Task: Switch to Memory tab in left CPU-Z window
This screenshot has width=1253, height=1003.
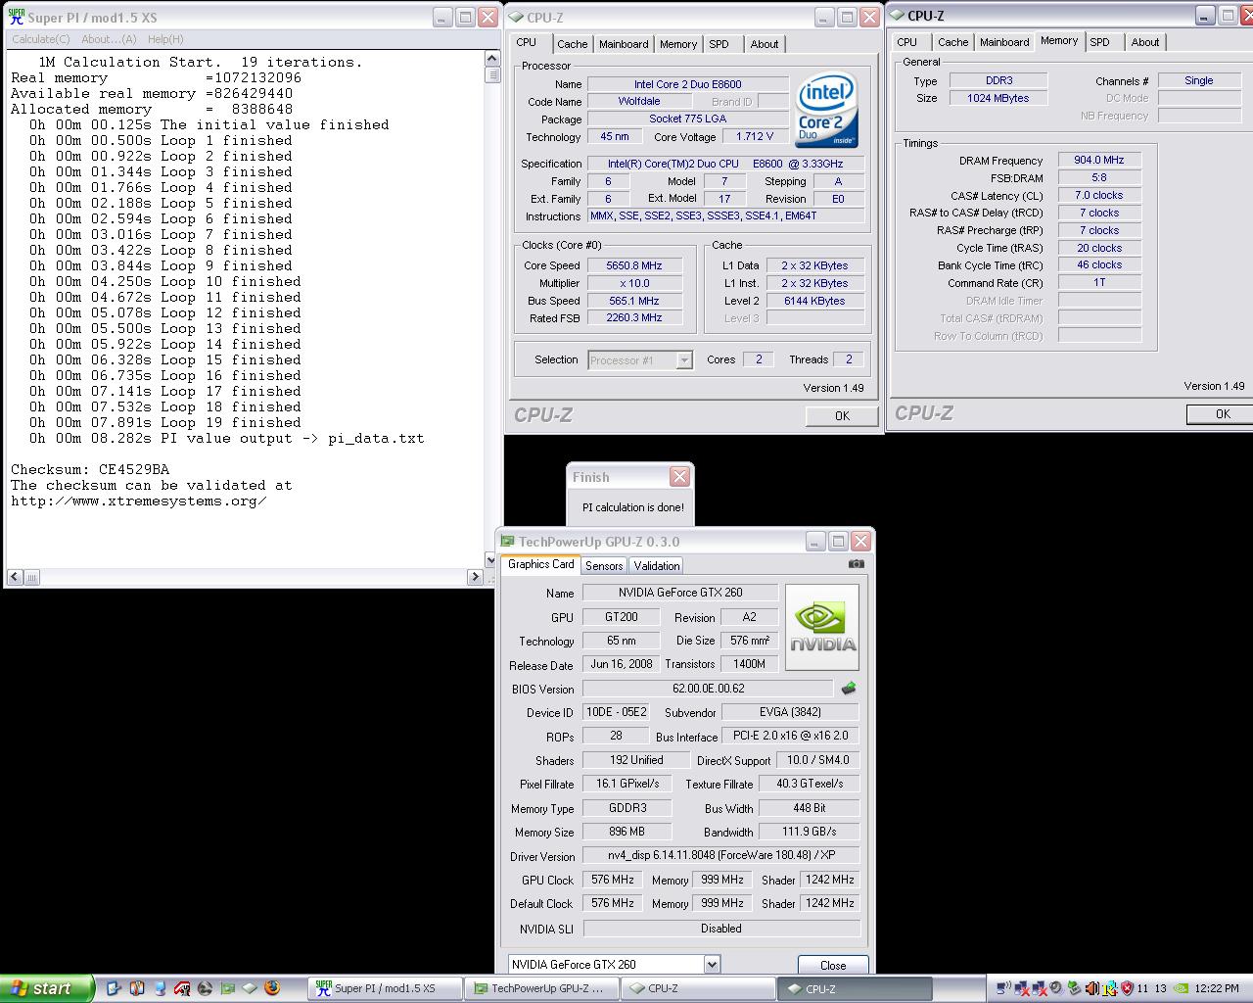Action: [x=677, y=44]
